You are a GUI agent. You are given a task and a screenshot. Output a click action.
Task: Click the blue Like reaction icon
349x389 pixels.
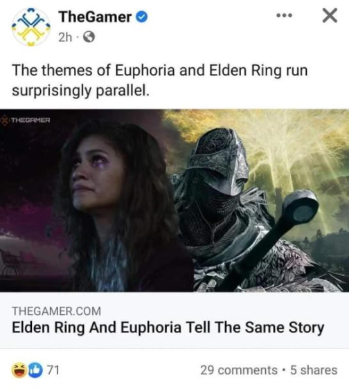pos(36,370)
